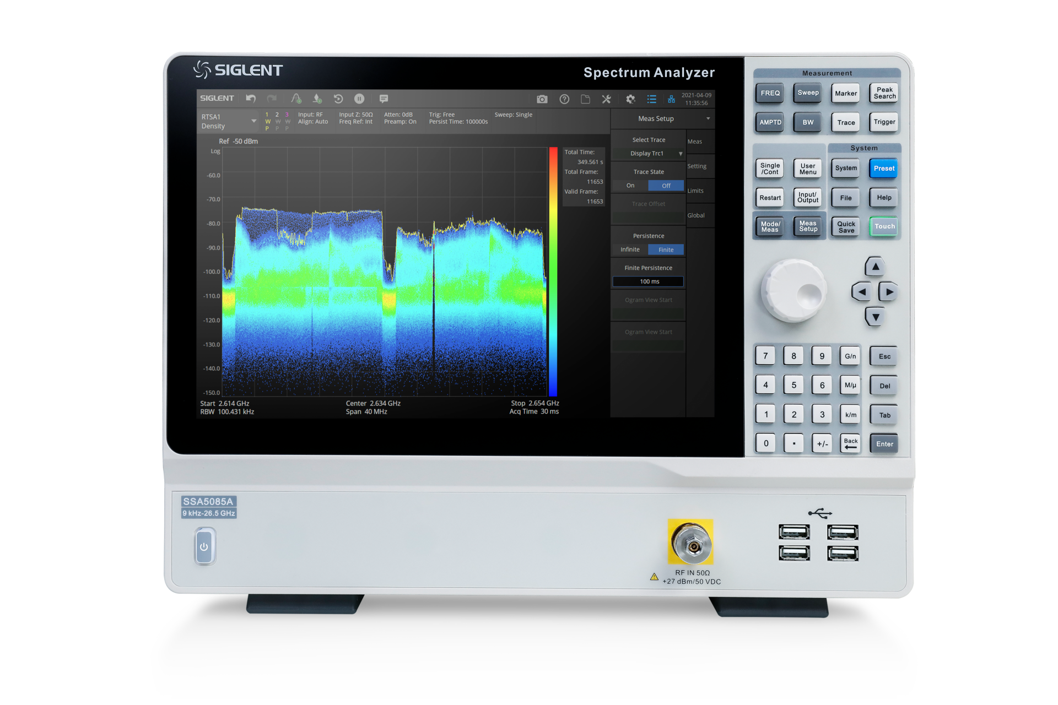The height and width of the screenshot is (705, 1058).
Task: Click the G/n unit key
Action: 850,356
